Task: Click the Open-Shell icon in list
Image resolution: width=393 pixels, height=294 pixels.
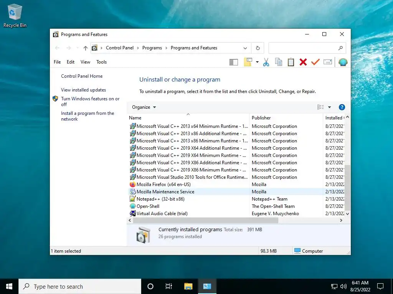Action: pyautogui.click(x=132, y=206)
